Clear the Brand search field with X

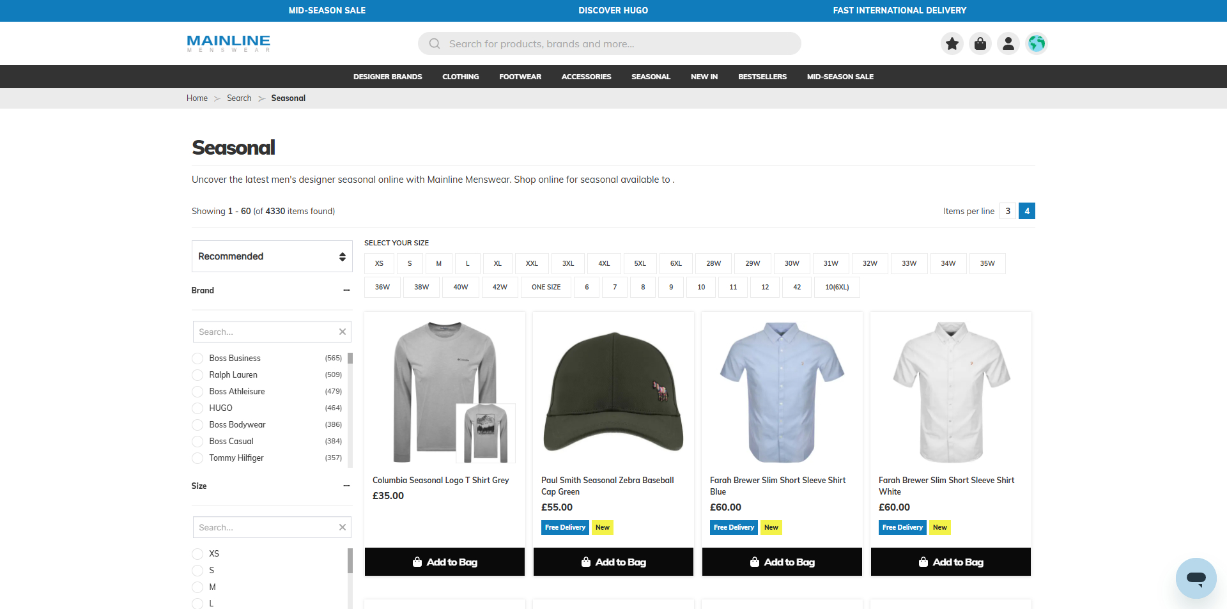point(343,332)
